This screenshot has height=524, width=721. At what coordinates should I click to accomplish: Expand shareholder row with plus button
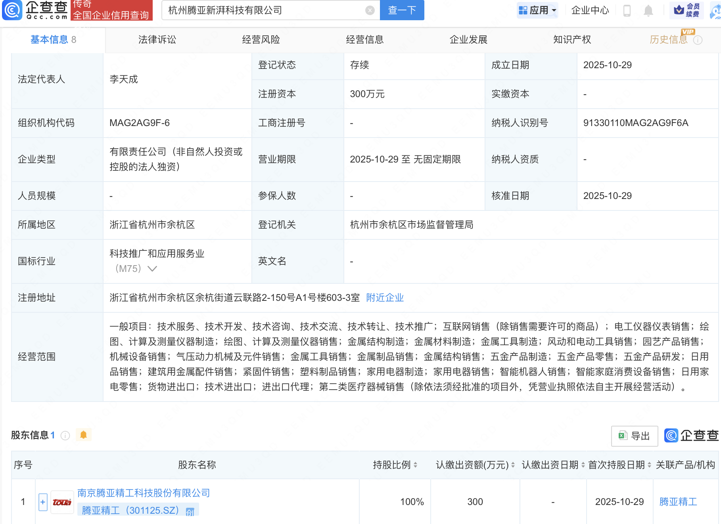pos(43,502)
